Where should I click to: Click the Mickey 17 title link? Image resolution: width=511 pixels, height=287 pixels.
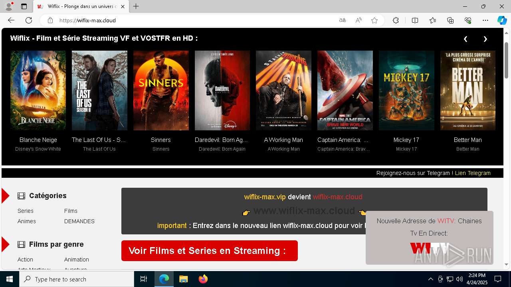click(x=406, y=140)
